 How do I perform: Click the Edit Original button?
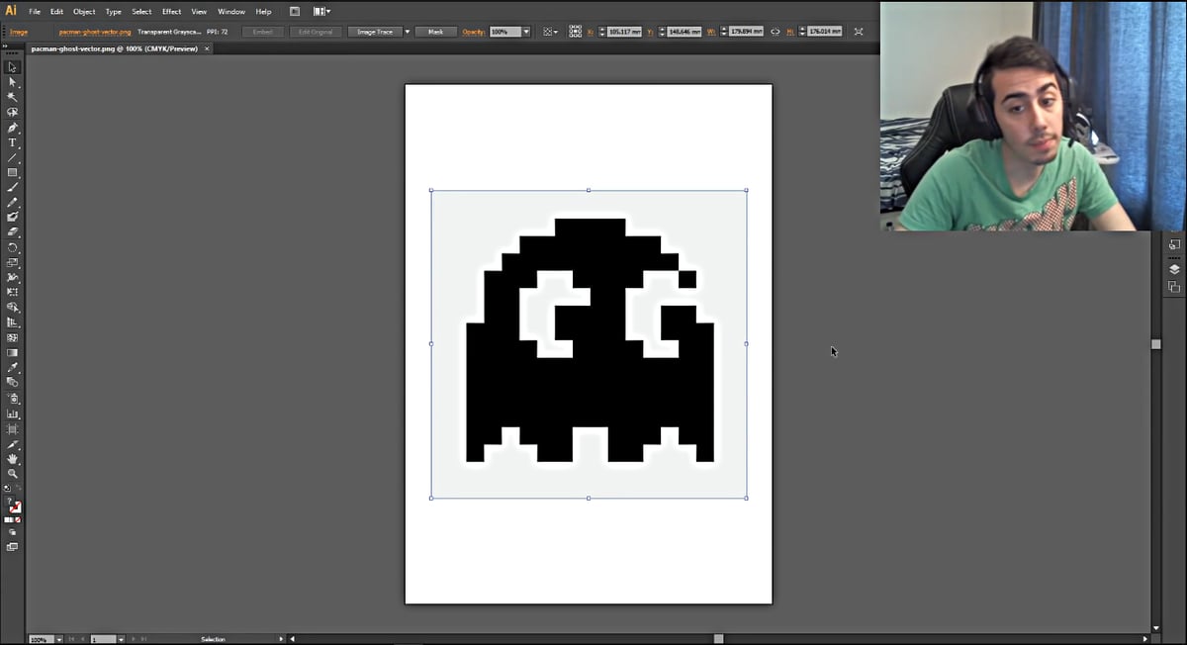[x=316, y=32]
